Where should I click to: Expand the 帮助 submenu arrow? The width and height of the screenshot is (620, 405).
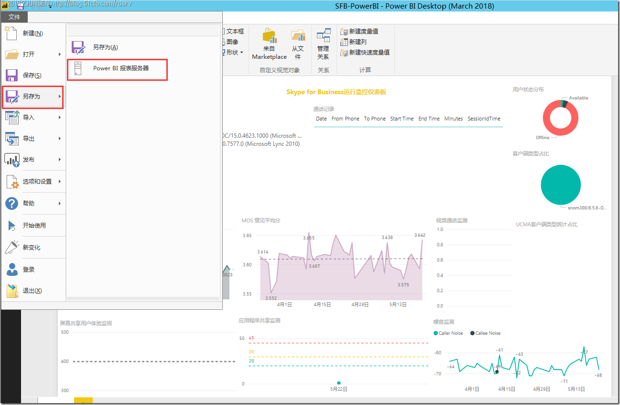[60, 204]
